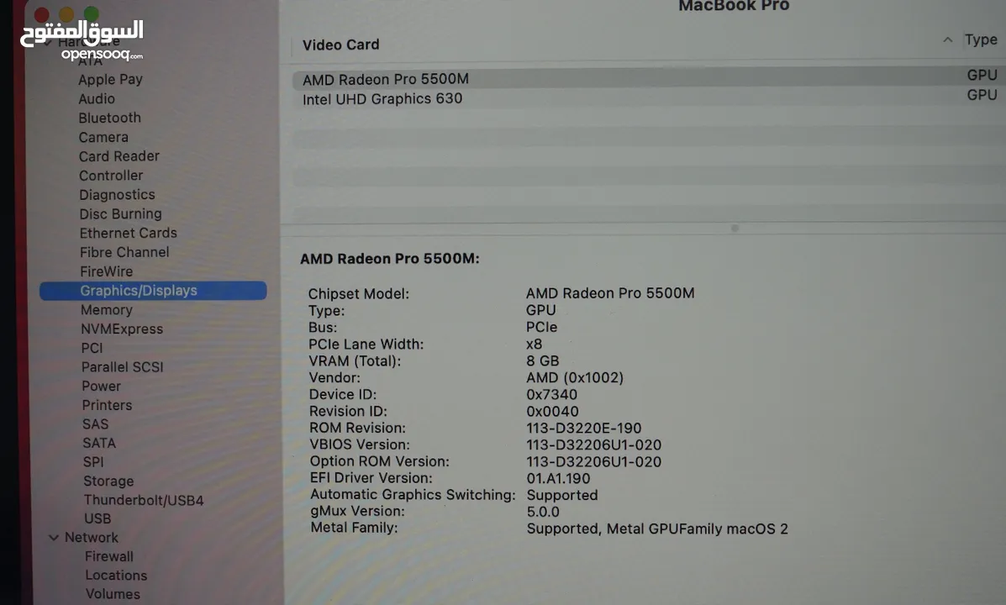Open the Power section

point(101,386)
